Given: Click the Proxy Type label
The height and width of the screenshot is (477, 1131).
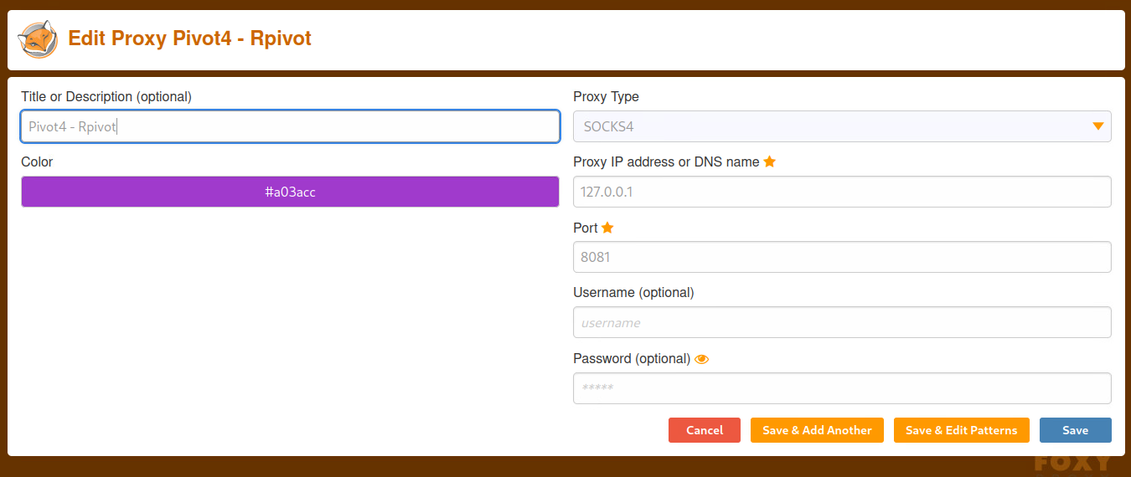Looking at the screenshot, I should point(606,96).
